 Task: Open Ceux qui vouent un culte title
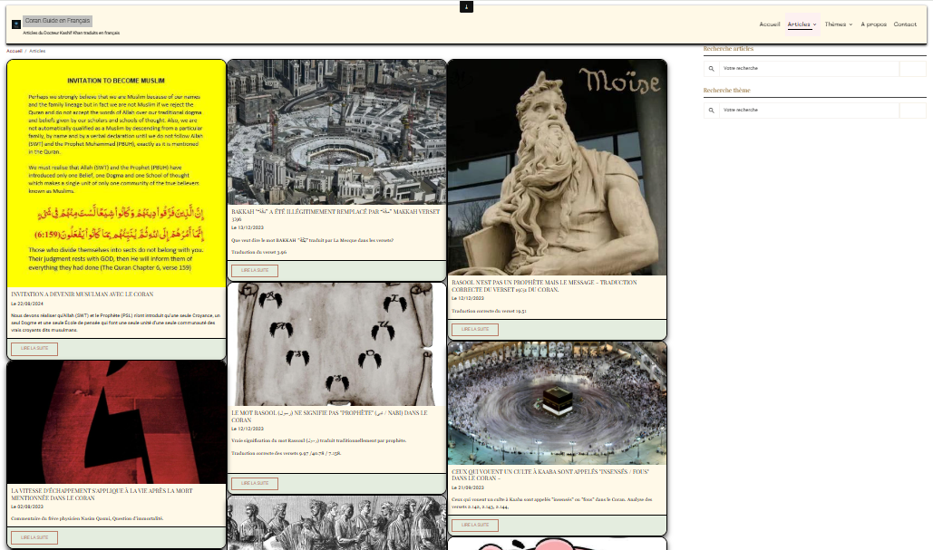549,475
